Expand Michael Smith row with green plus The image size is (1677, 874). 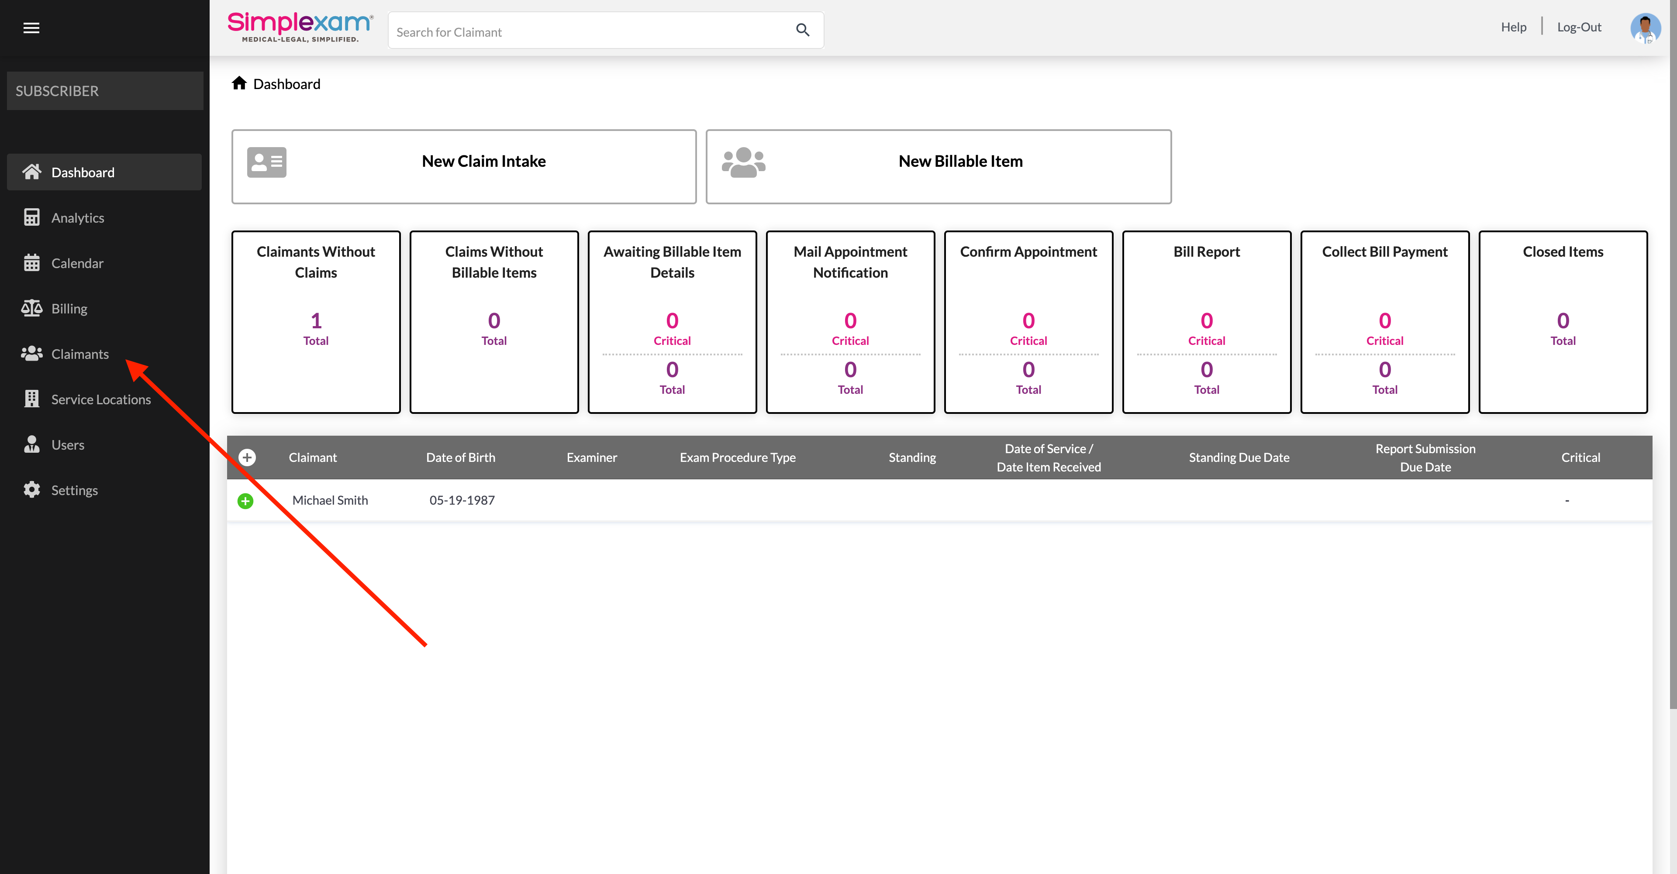coord(245,500)
